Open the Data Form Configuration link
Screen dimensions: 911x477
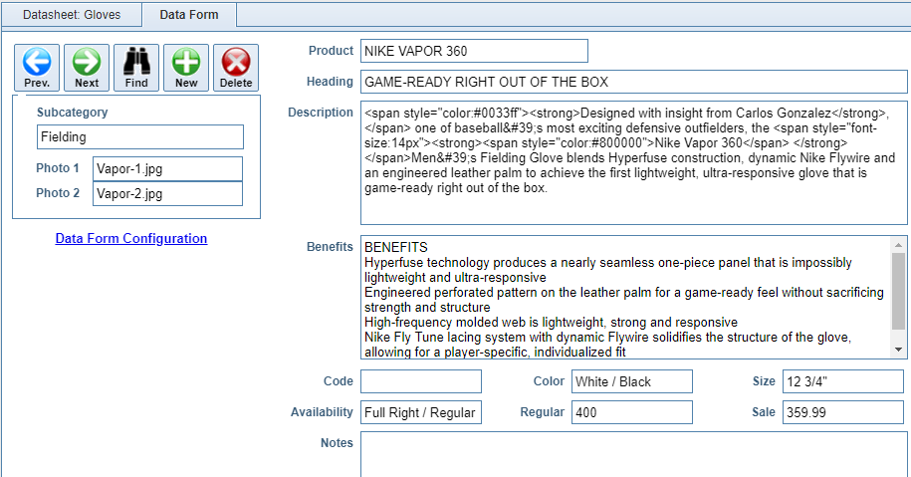[131, 239]
